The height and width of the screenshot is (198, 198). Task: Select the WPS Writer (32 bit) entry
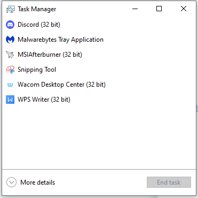tap(99, 100)
